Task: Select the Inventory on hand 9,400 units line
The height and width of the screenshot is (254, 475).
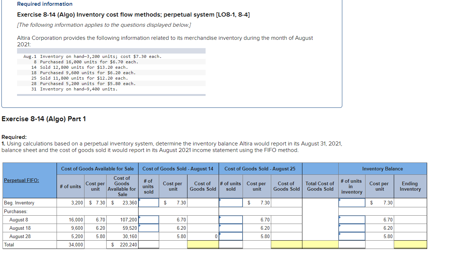Action: [x=74, y=89]
